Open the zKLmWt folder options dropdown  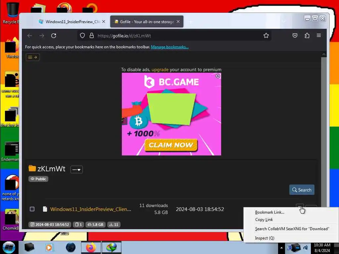coord(76,170)
